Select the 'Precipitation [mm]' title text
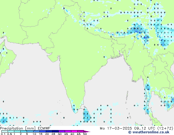174x135 pixels. (x=18, y=128)
